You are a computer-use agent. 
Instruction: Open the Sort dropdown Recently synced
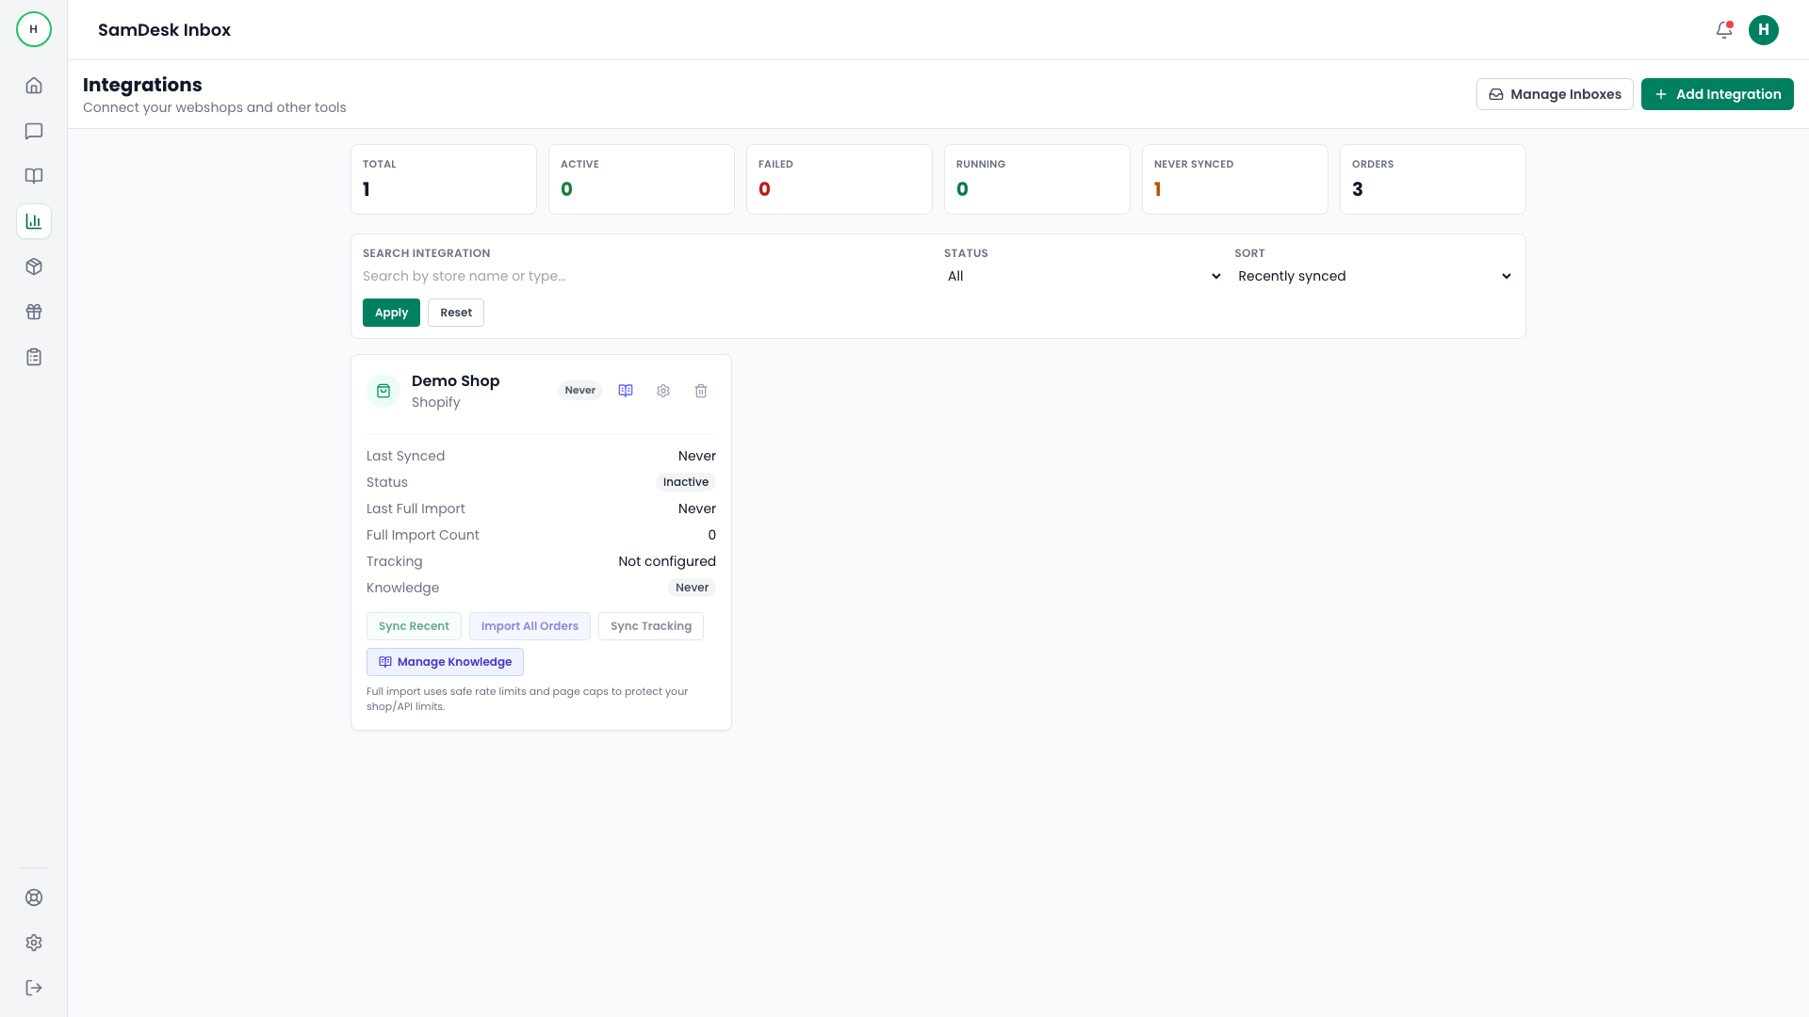tap(1374, 276)
